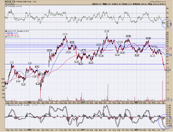
Task: Click the MACD(12,26,9) indicator label
Action: click(x=25, y=105)
